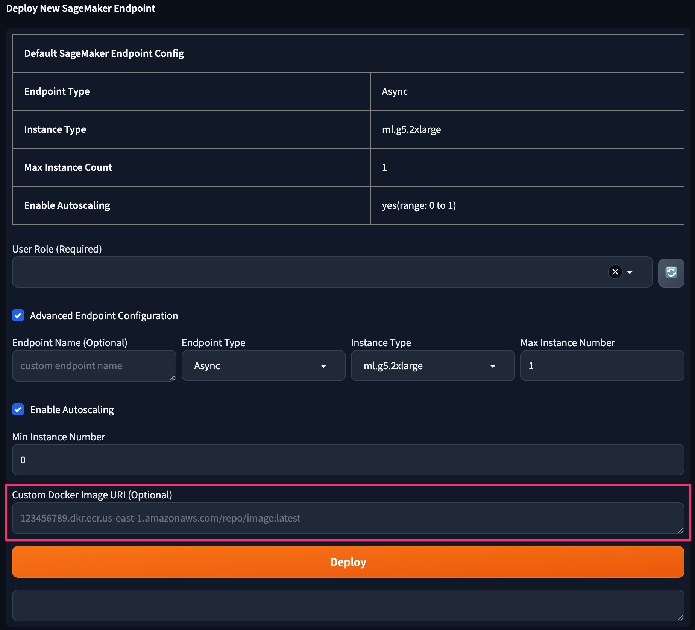Click the ml.g5.2xlarge cell in config table

tap(411, 129)
